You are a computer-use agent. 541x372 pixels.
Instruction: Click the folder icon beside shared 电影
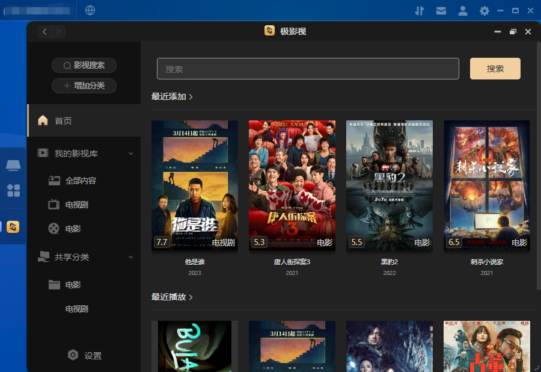[54, 285]
